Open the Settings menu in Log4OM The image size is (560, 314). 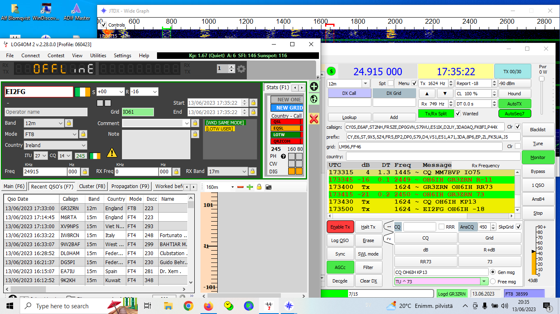click(123, 56)
